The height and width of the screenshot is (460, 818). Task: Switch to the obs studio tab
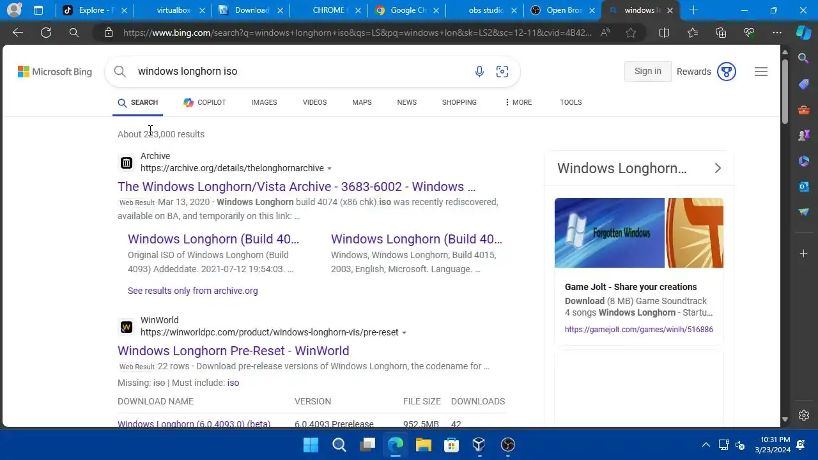click(486, 10)
